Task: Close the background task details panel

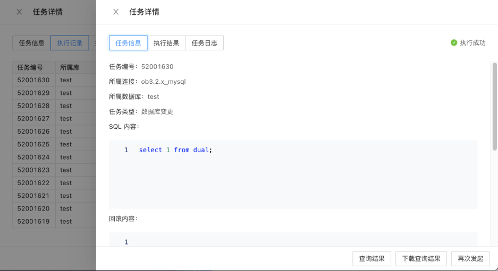Action: click(19, 12)
